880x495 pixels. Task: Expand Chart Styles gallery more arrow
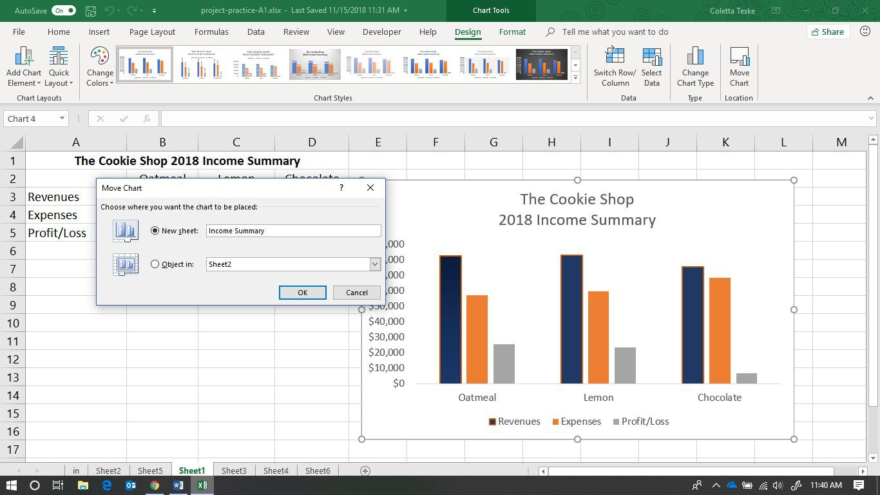click(576, 77)
